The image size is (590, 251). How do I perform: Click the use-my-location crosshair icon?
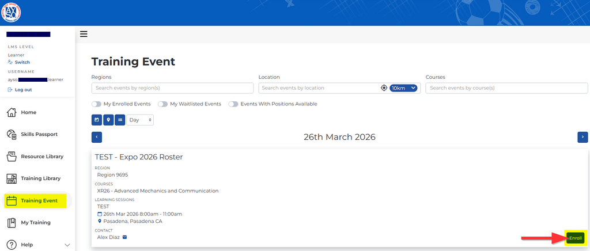click(384, 88)
